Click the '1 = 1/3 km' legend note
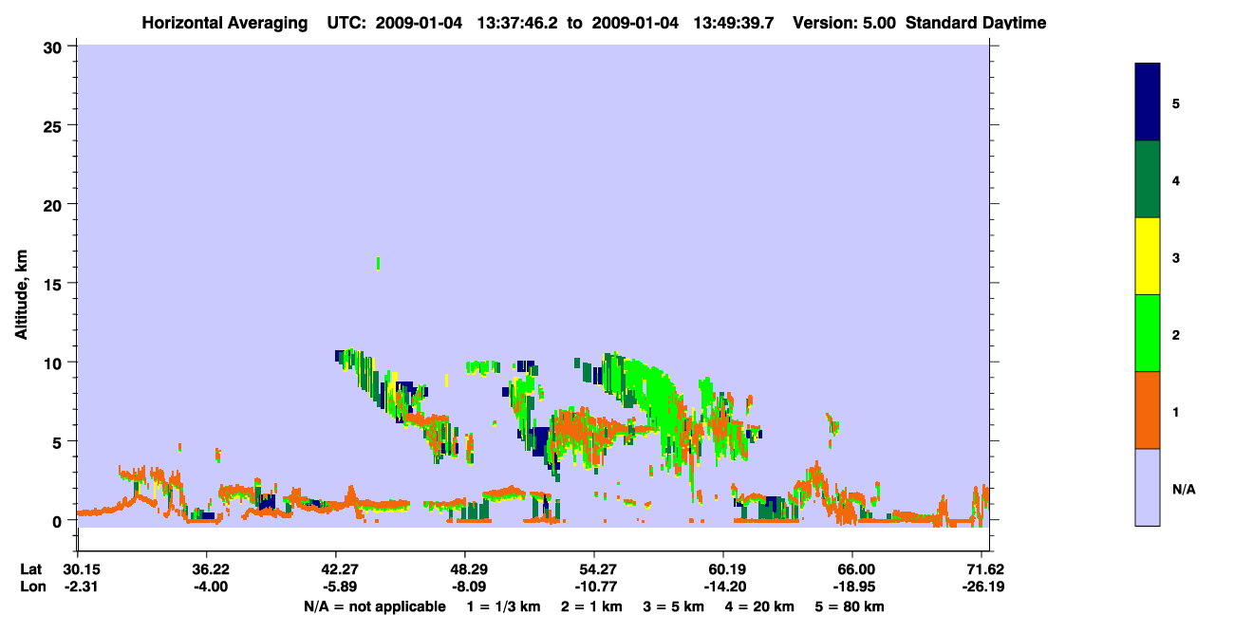Viewport: 1234px width, 633px height. tap(505, 606)
